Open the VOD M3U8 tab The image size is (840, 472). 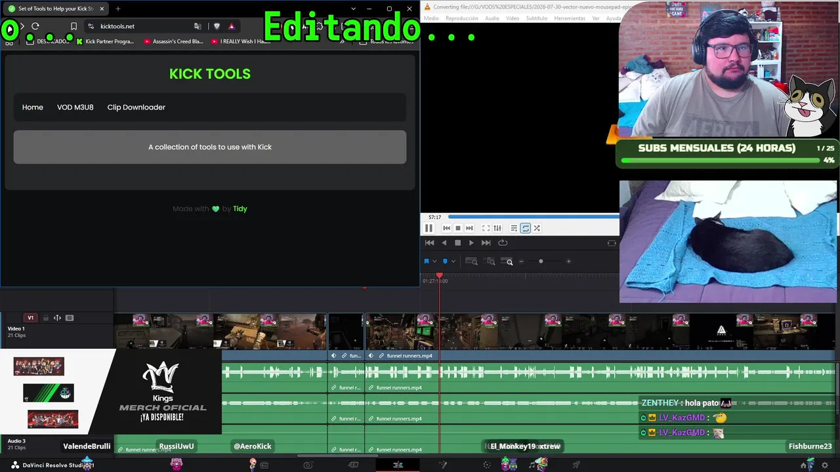point(75,108)
